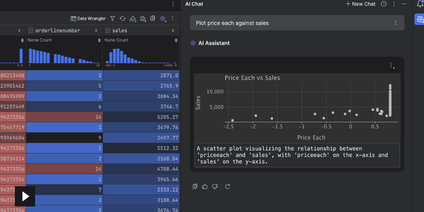Image resolution: width=424 pixels, height=212 pixels.
Task: Copy the AI response with copy icon
Action: (x=195, y=186)
